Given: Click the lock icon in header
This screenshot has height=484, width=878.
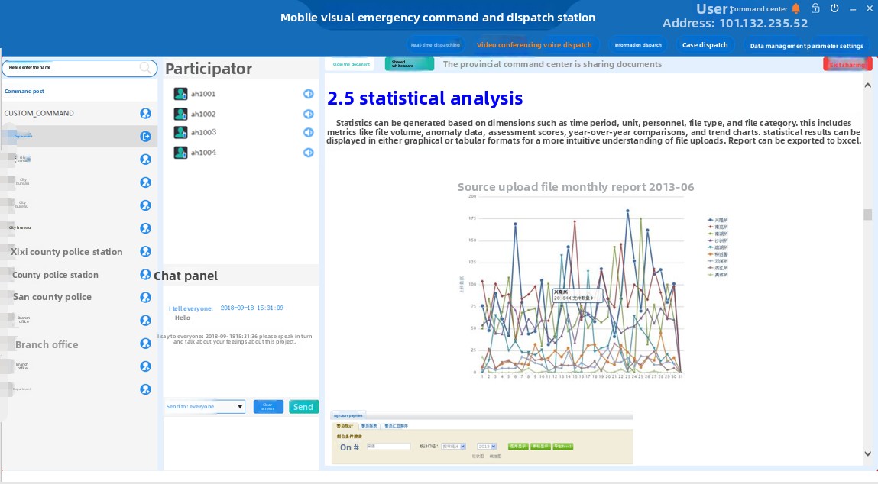Looking at the screenshot, I should tap(816, 8).
